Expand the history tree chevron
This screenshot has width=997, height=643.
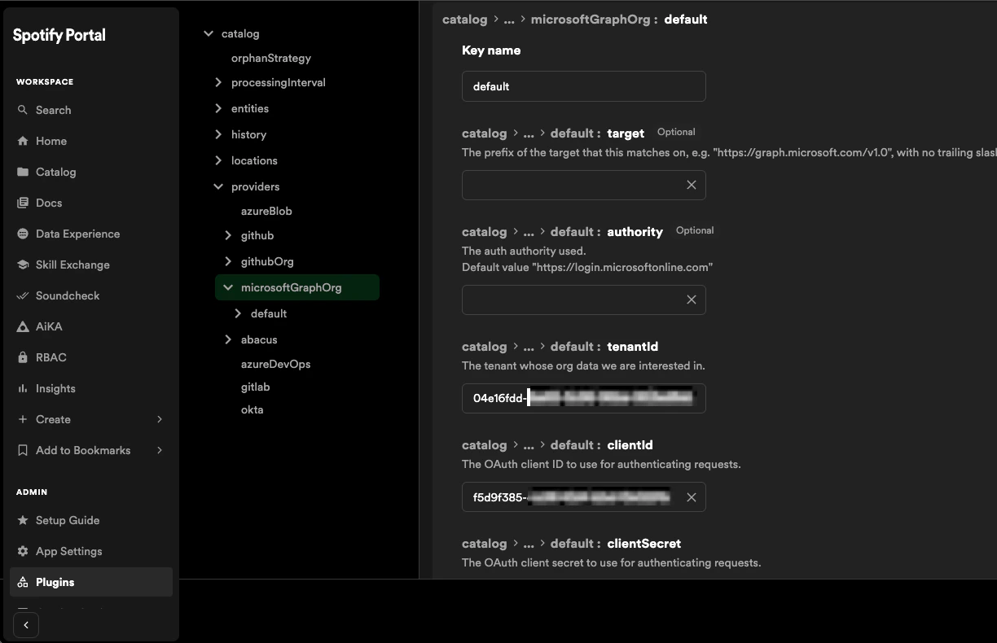[218, 134]
